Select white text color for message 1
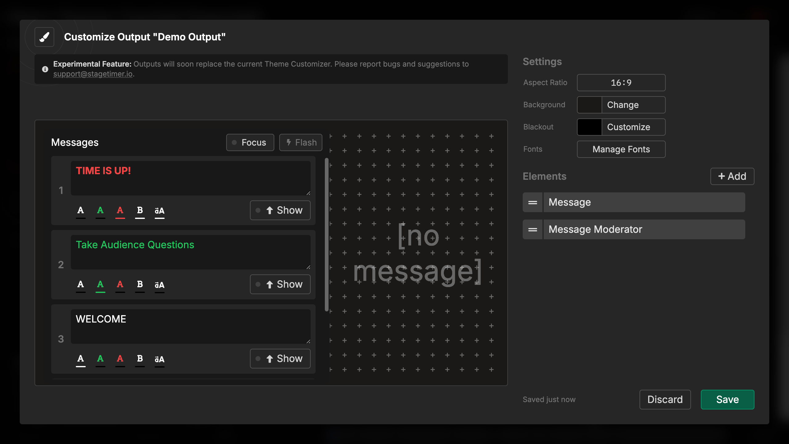Viewport: 789px width, 444px height. pos(81,211)
